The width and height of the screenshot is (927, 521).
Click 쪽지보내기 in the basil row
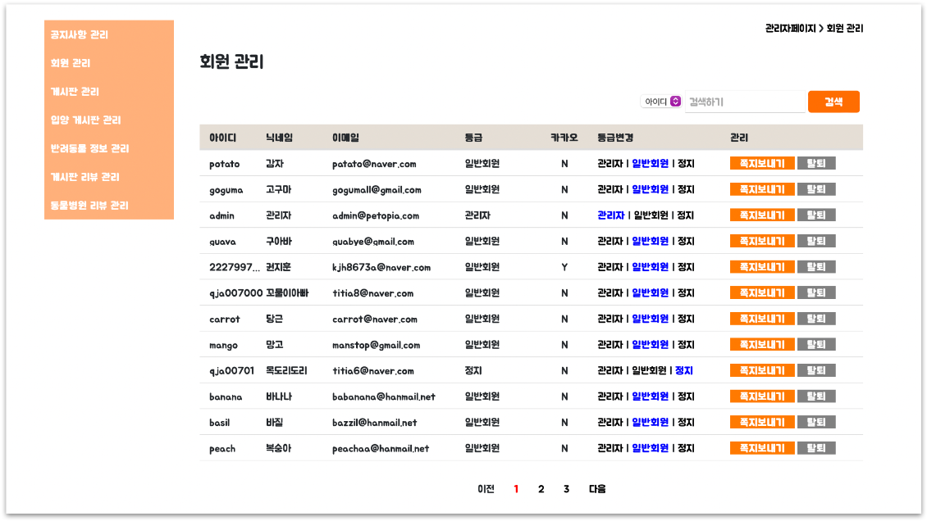pos(762,423)
